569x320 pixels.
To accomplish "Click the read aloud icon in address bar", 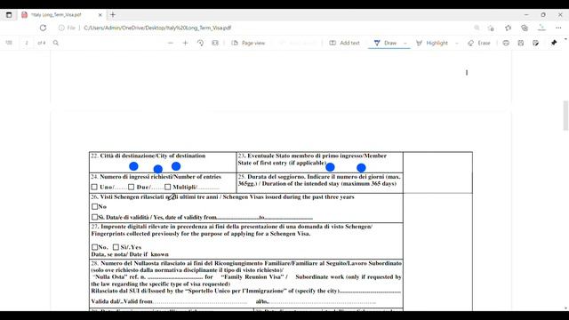I will 491,28.
